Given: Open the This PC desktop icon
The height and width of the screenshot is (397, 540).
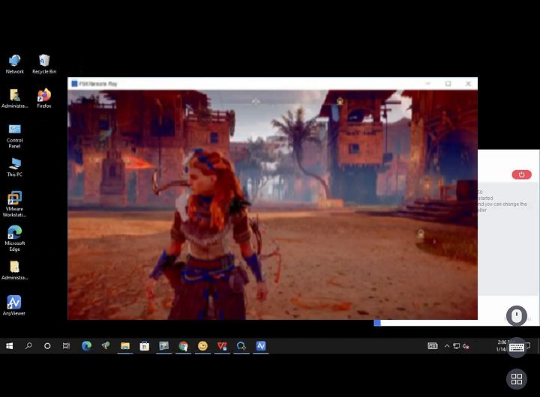Looking at the screenshot, I should tap(14, 167).
